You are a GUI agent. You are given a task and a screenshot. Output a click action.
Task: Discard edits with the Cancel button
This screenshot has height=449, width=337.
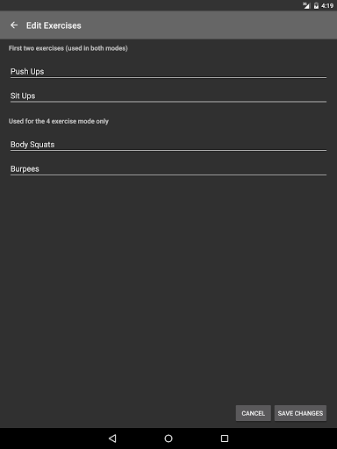(254, 413)
